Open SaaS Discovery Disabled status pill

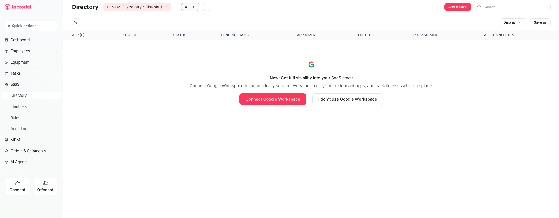[137, 7]
